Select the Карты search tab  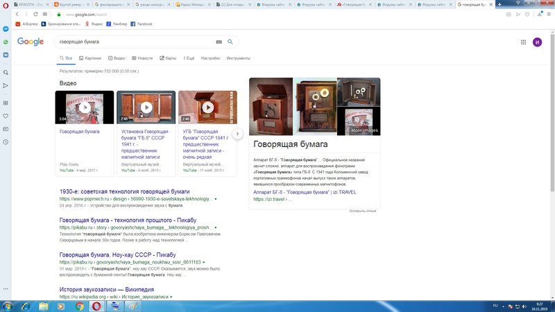point(168,58)
